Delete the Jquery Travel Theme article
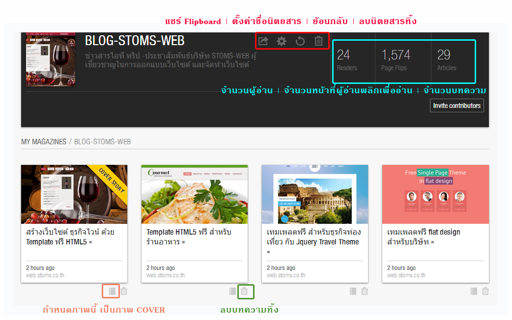Screen dimensions: 512x320 tap(365, 291)
